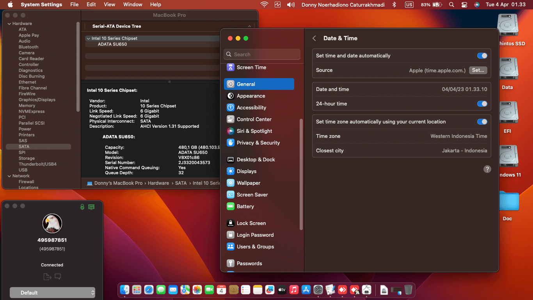533x300 pixels.
Task: Select Graphics/Displays in the Hardware list
Action: tap(37, 100)
